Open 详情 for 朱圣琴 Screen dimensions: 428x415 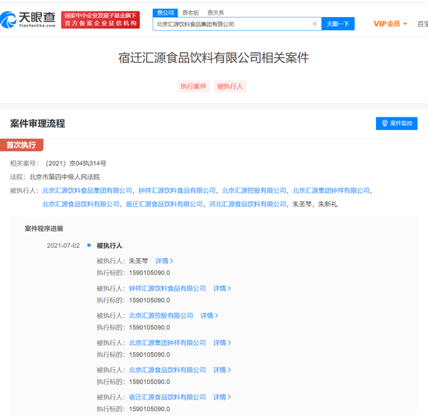coord(164,261)
